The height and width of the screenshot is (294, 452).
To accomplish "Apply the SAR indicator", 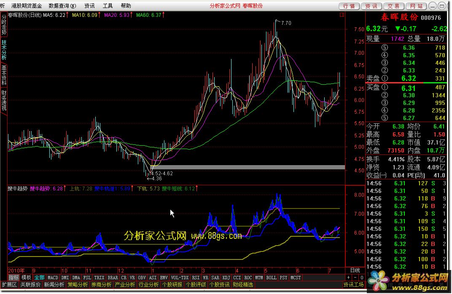I will (x=215, y=278).
